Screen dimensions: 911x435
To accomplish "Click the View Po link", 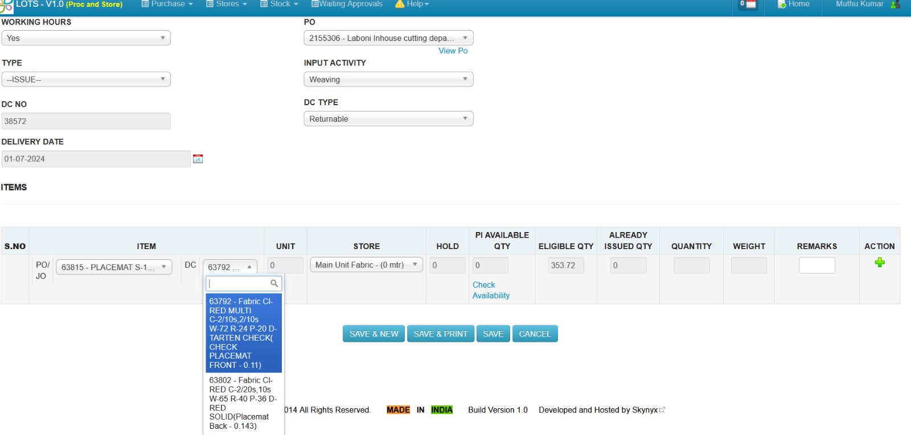I will (x=453, y=51).
